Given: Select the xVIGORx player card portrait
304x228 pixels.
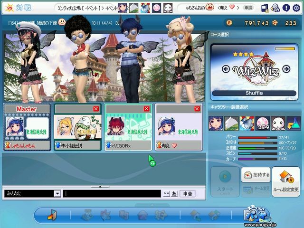Looking at the screenshot, I should pos(116,126).
